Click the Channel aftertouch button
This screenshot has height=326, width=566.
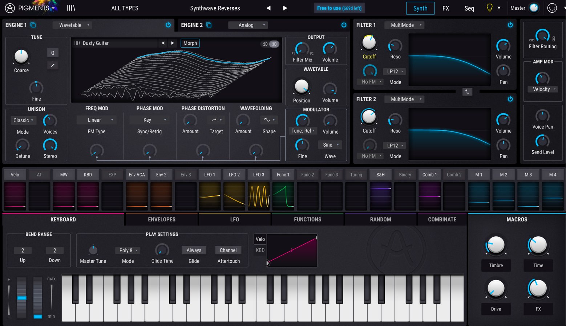point(228,250)
